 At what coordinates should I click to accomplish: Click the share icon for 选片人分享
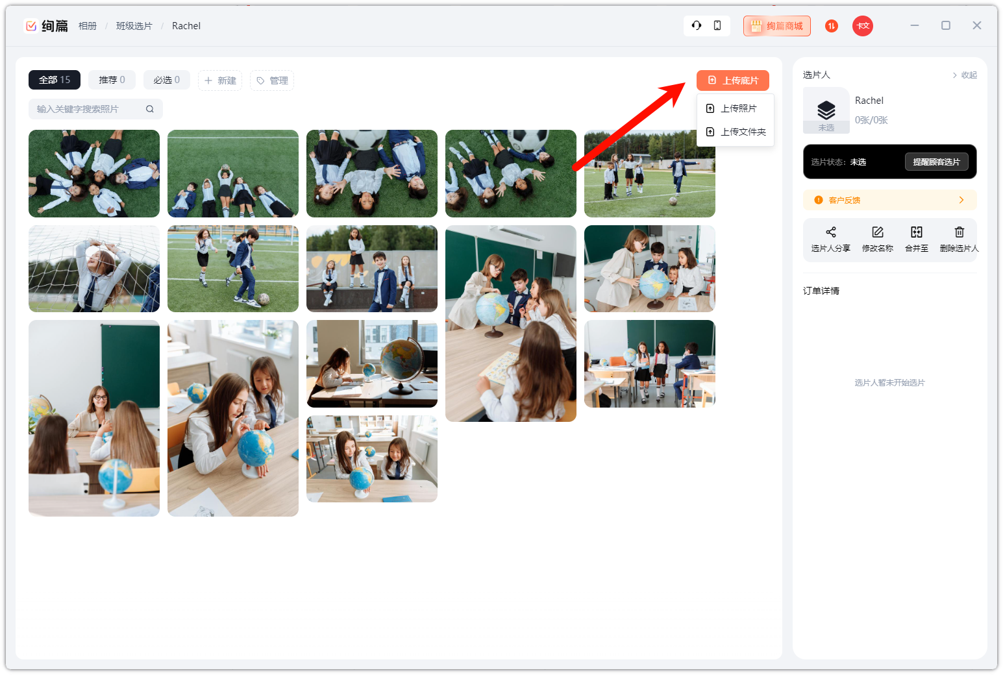[830, 232]
